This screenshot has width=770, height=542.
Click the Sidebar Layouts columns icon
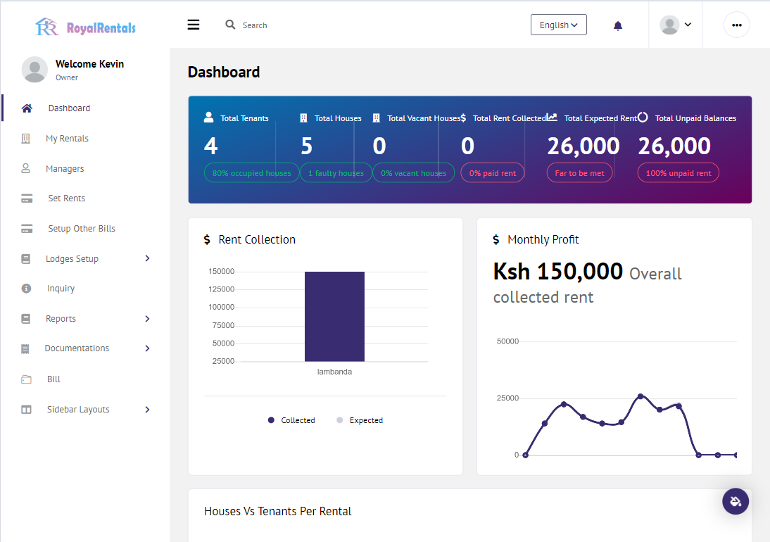click(x=27, y=410)
